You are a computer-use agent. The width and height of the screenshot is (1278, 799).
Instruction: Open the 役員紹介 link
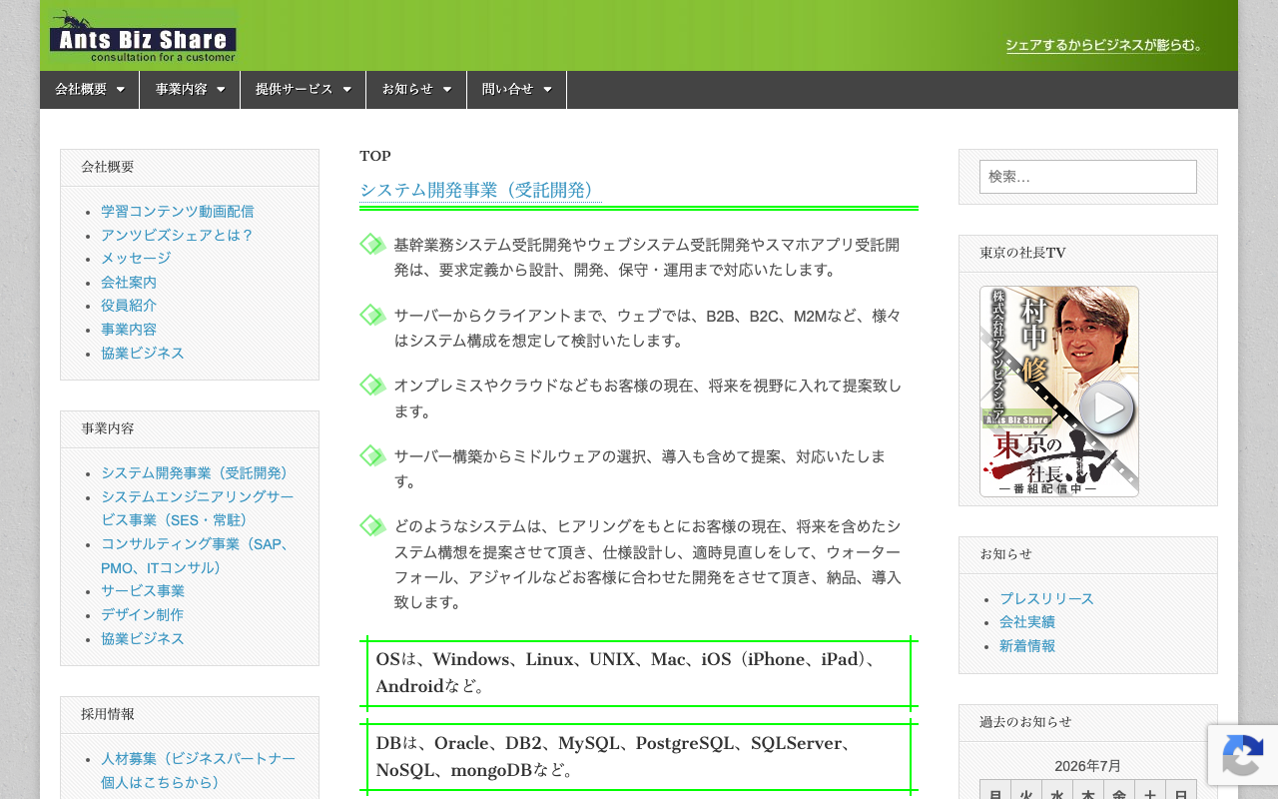pyautogui.click(x=129, y=306)
